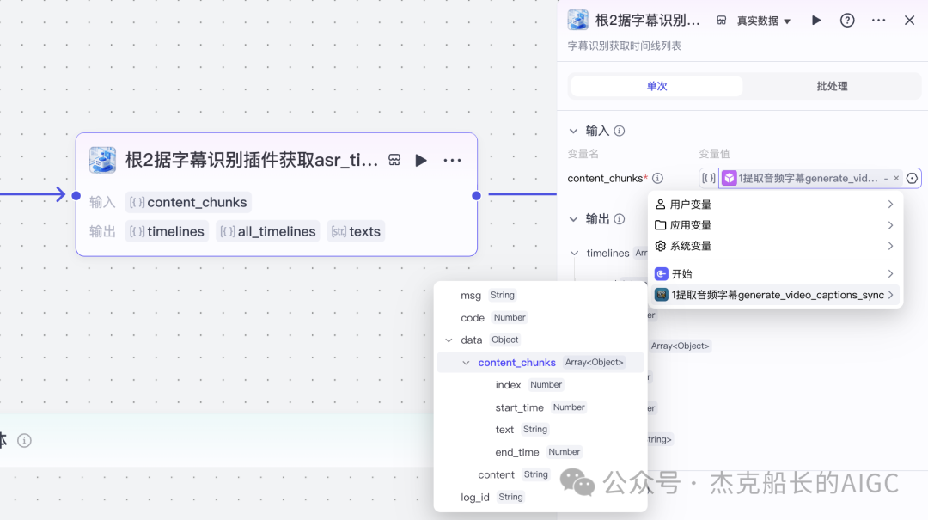
Task: Expand arrow next to 系统变量
Action: coord(890,246)
